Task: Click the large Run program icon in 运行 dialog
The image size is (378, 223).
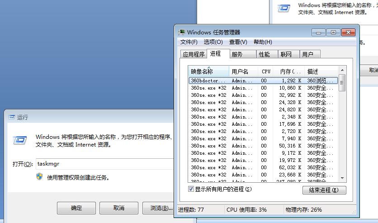Action: [19, 140]
